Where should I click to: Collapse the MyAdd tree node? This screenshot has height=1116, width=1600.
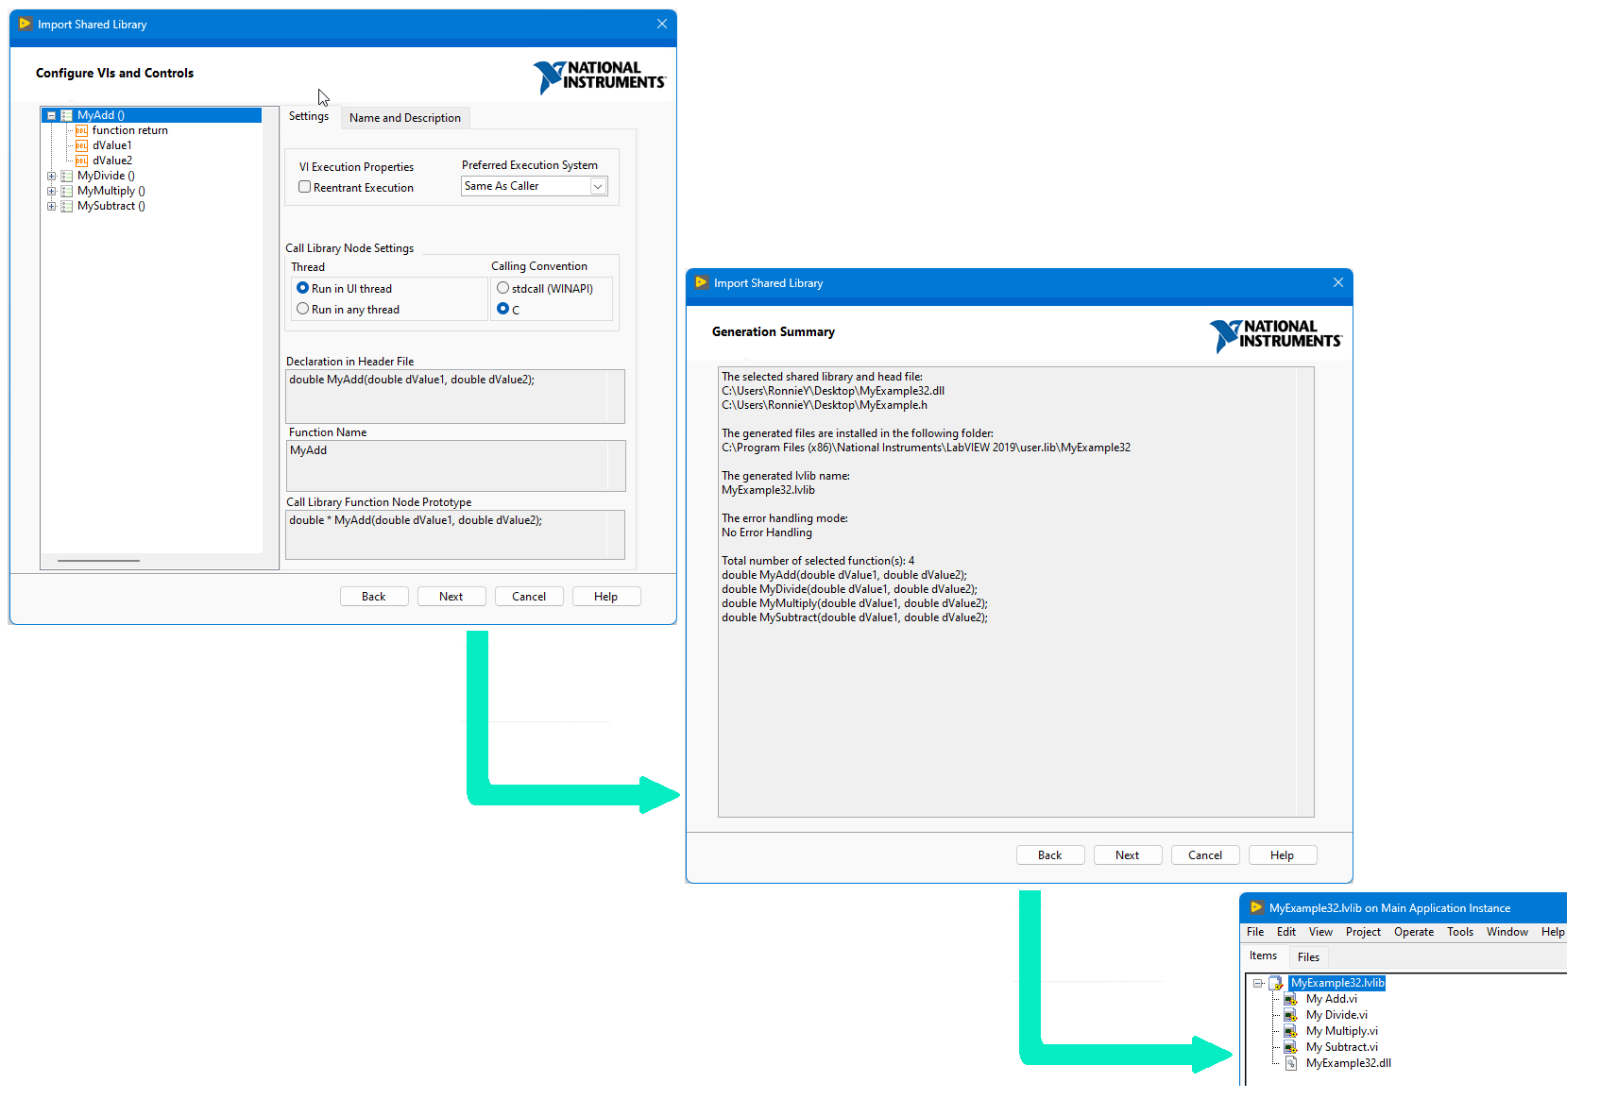(52, 115)
